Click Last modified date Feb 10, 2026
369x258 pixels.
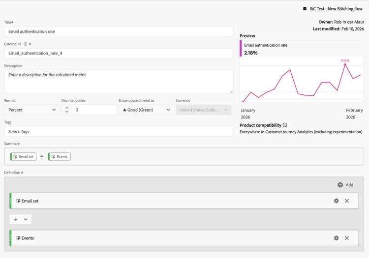point(353,29)
